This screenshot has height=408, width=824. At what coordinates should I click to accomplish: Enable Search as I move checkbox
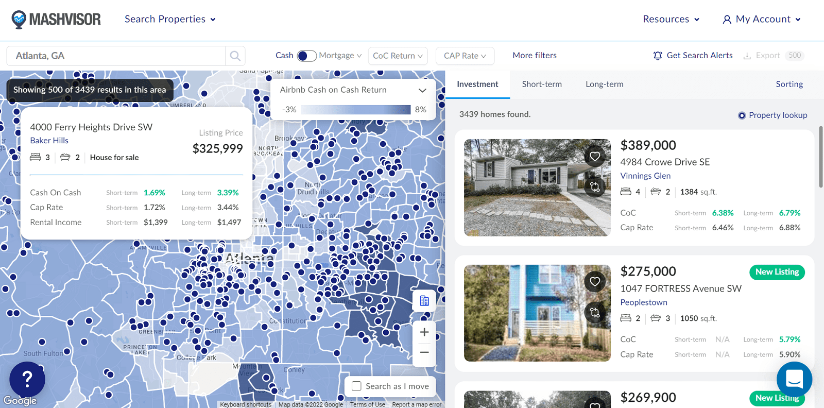coord(356,386)
